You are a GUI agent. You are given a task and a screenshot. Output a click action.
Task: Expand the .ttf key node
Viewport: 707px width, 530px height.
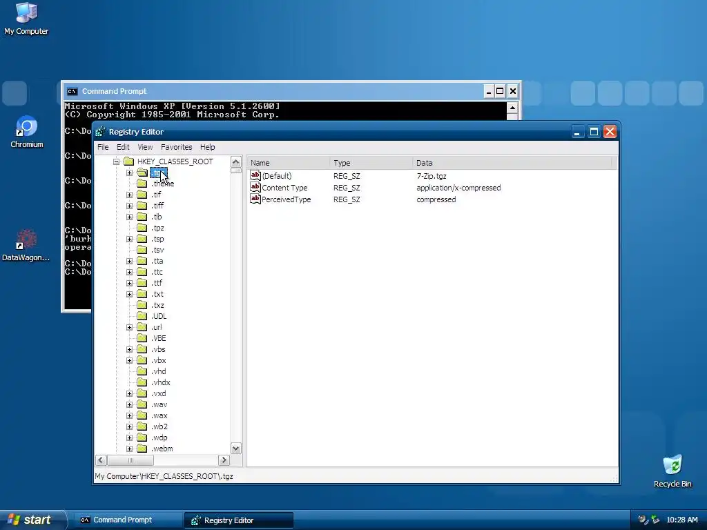coord(129,283)
